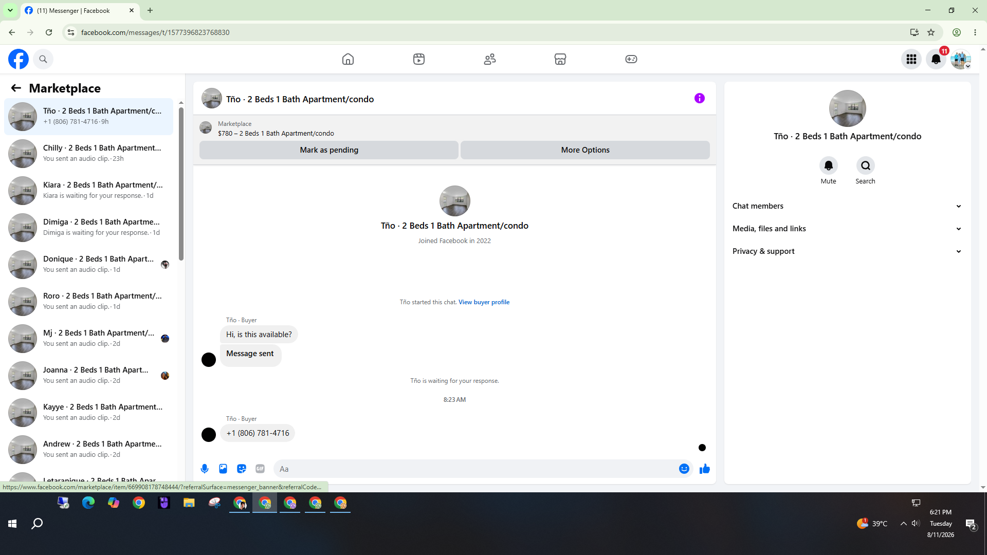
Task: Choose a GIF
Action: click(260, 469)
